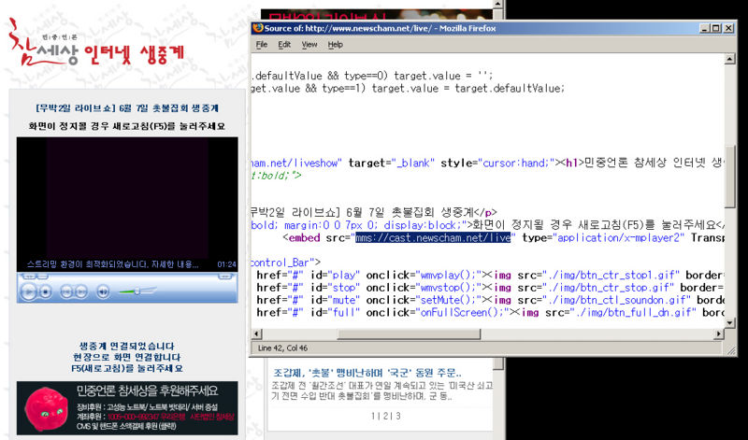Screen dimensions: 748x440
Task: Open the View menu in source window
Action: click(309, 44)
